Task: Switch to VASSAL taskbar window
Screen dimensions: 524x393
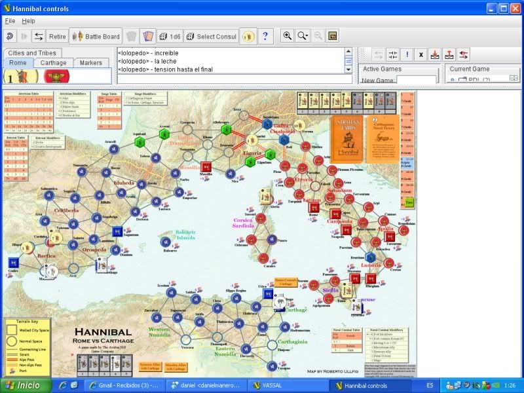Action: 288,385
